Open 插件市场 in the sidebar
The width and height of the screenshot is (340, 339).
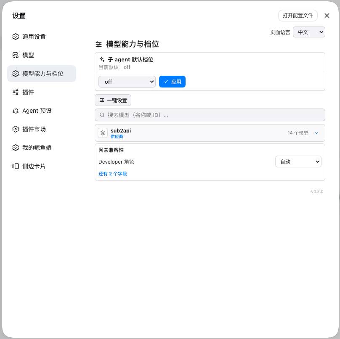pos(42,129)
